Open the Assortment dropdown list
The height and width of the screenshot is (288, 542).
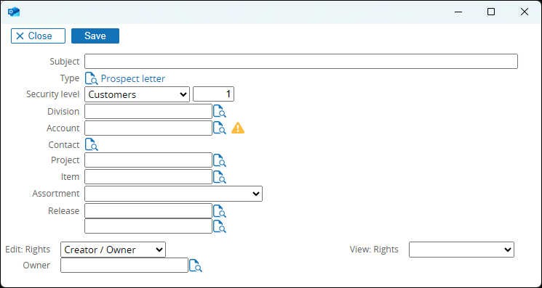[174, 194]
